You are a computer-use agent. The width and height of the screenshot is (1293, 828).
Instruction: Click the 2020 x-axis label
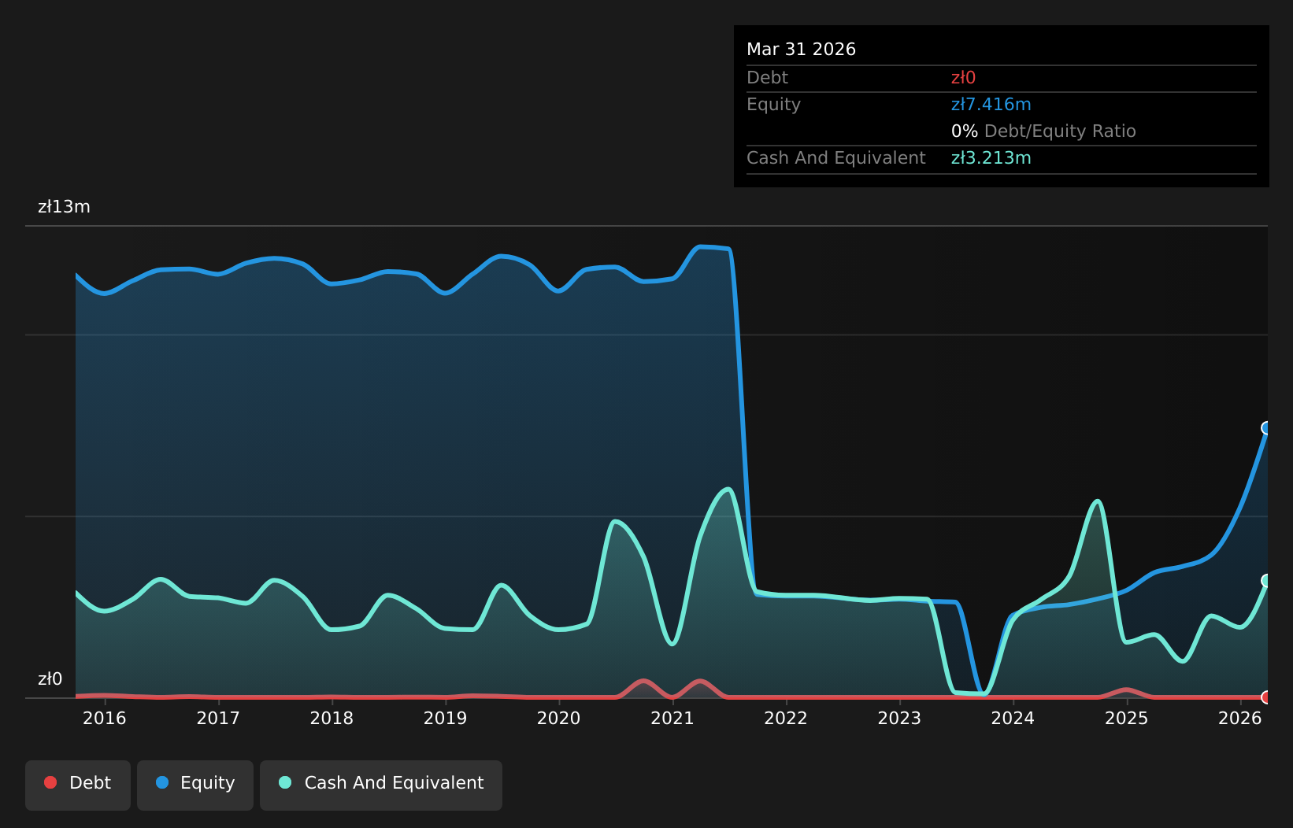click(x=559, y=718)
